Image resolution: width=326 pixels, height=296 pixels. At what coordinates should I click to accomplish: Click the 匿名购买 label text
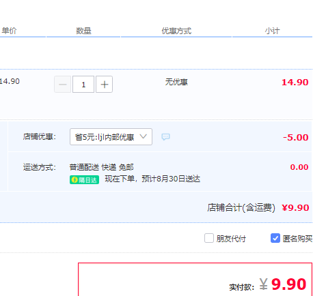[x=297, y=239]
